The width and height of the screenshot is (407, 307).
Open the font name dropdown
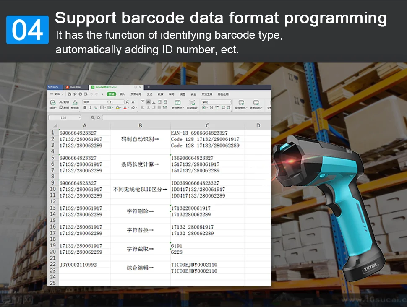point(96,102)
